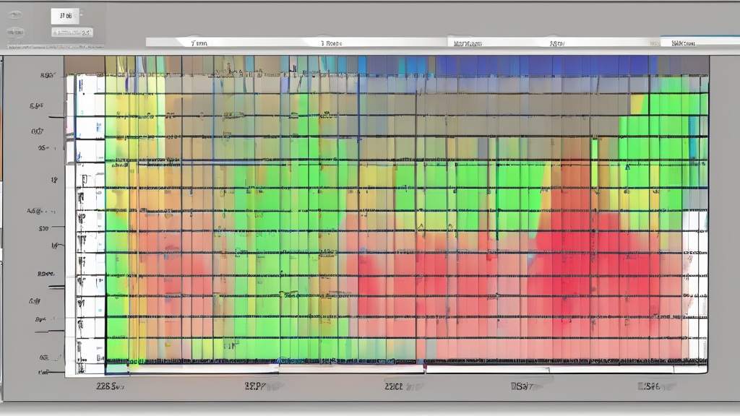
Task: Switch to the third header tab in the middle
Action: pos(467,43)
